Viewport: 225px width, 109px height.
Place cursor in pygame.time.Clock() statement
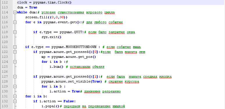44,3
